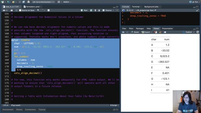Open the Packages tab
This screenshot has width=201, height=113.
point(140,29)
